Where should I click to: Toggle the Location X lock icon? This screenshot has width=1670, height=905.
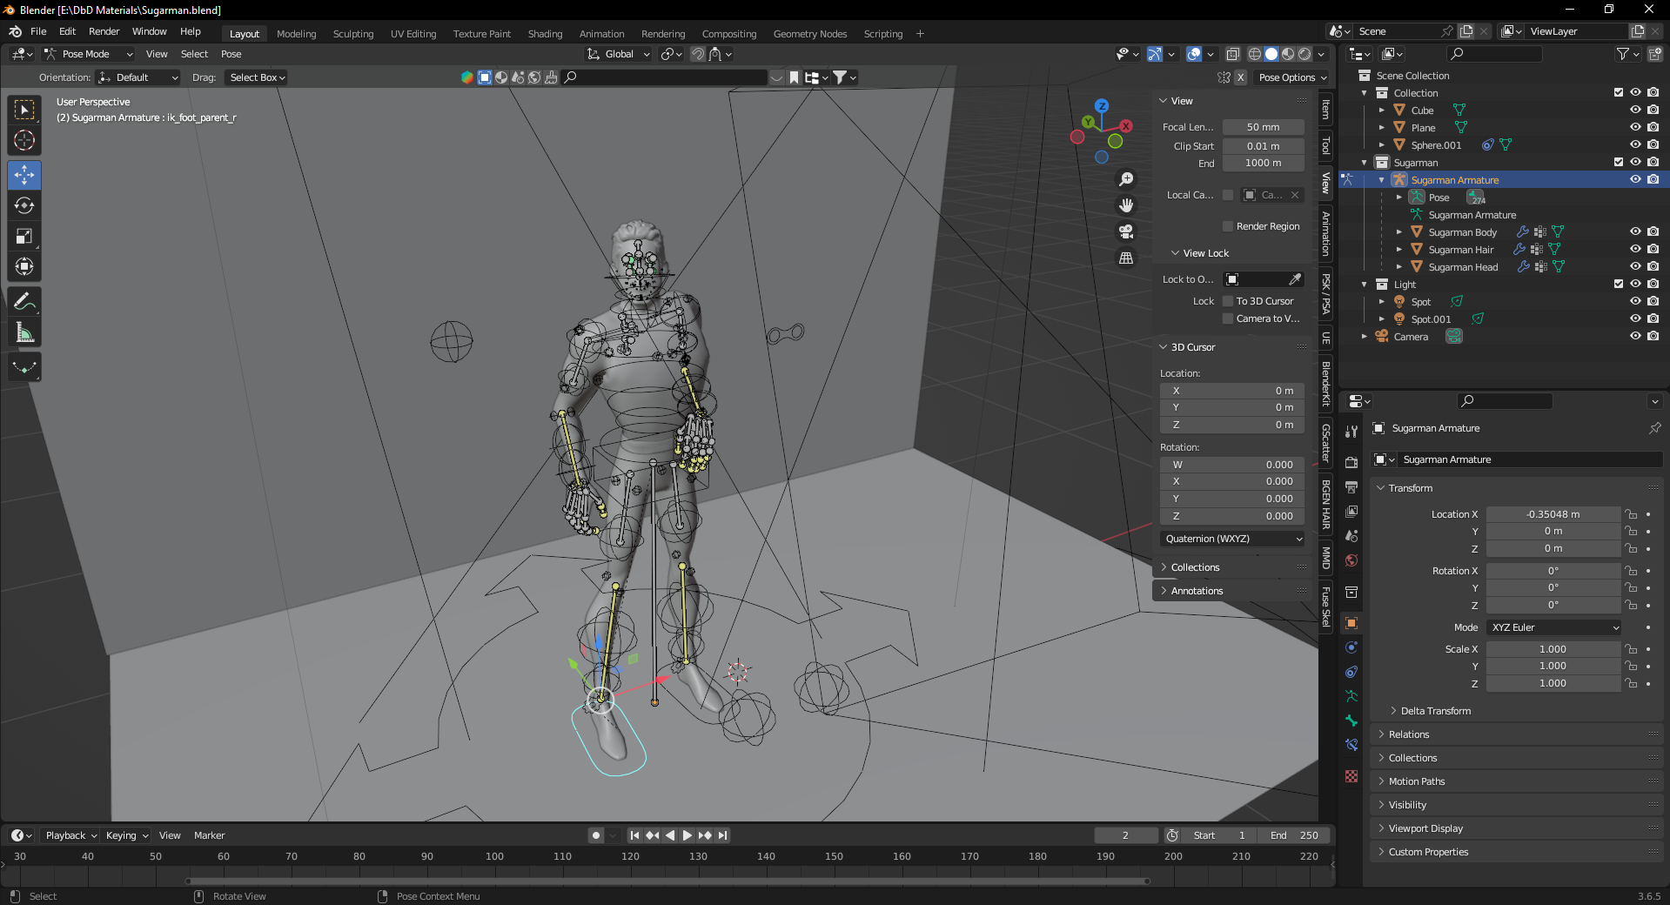coord(1630,514)
